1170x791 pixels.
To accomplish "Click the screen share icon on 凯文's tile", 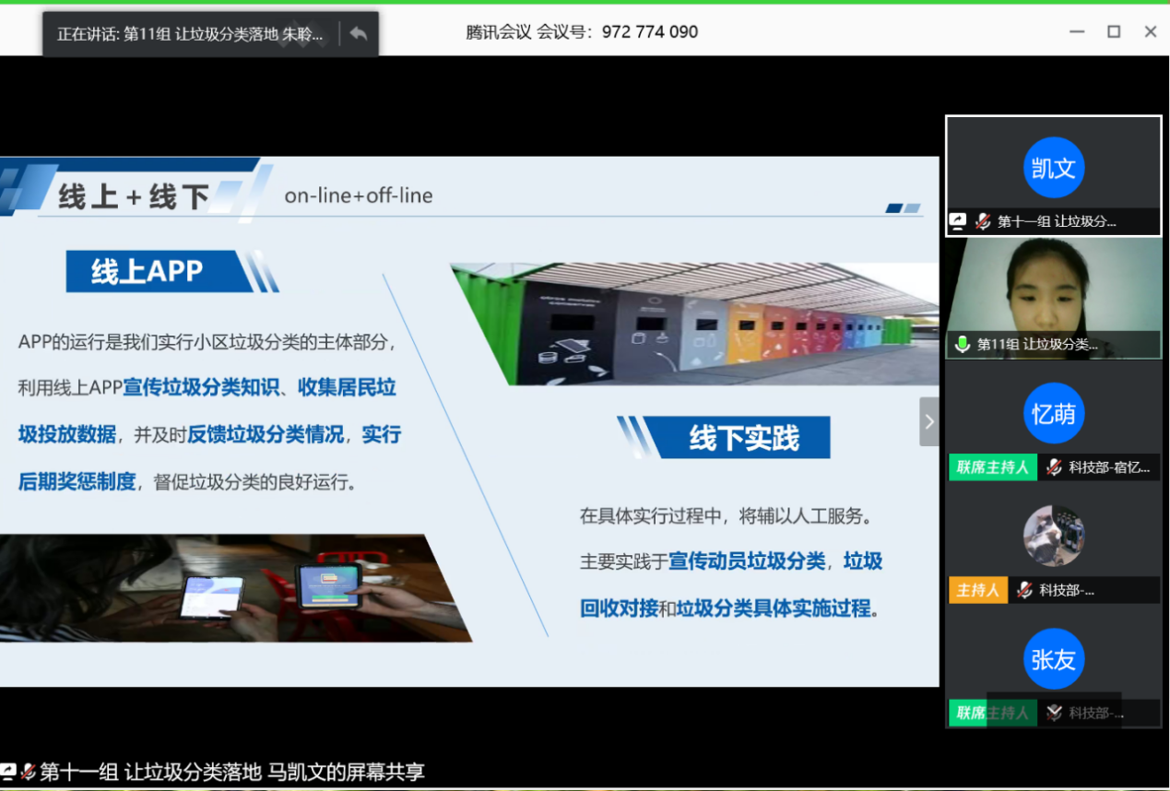I will (958, 221).
